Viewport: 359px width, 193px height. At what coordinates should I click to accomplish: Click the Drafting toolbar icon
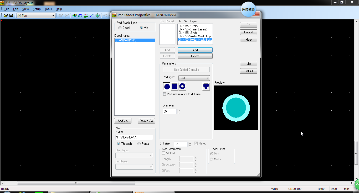pos(74,15)
